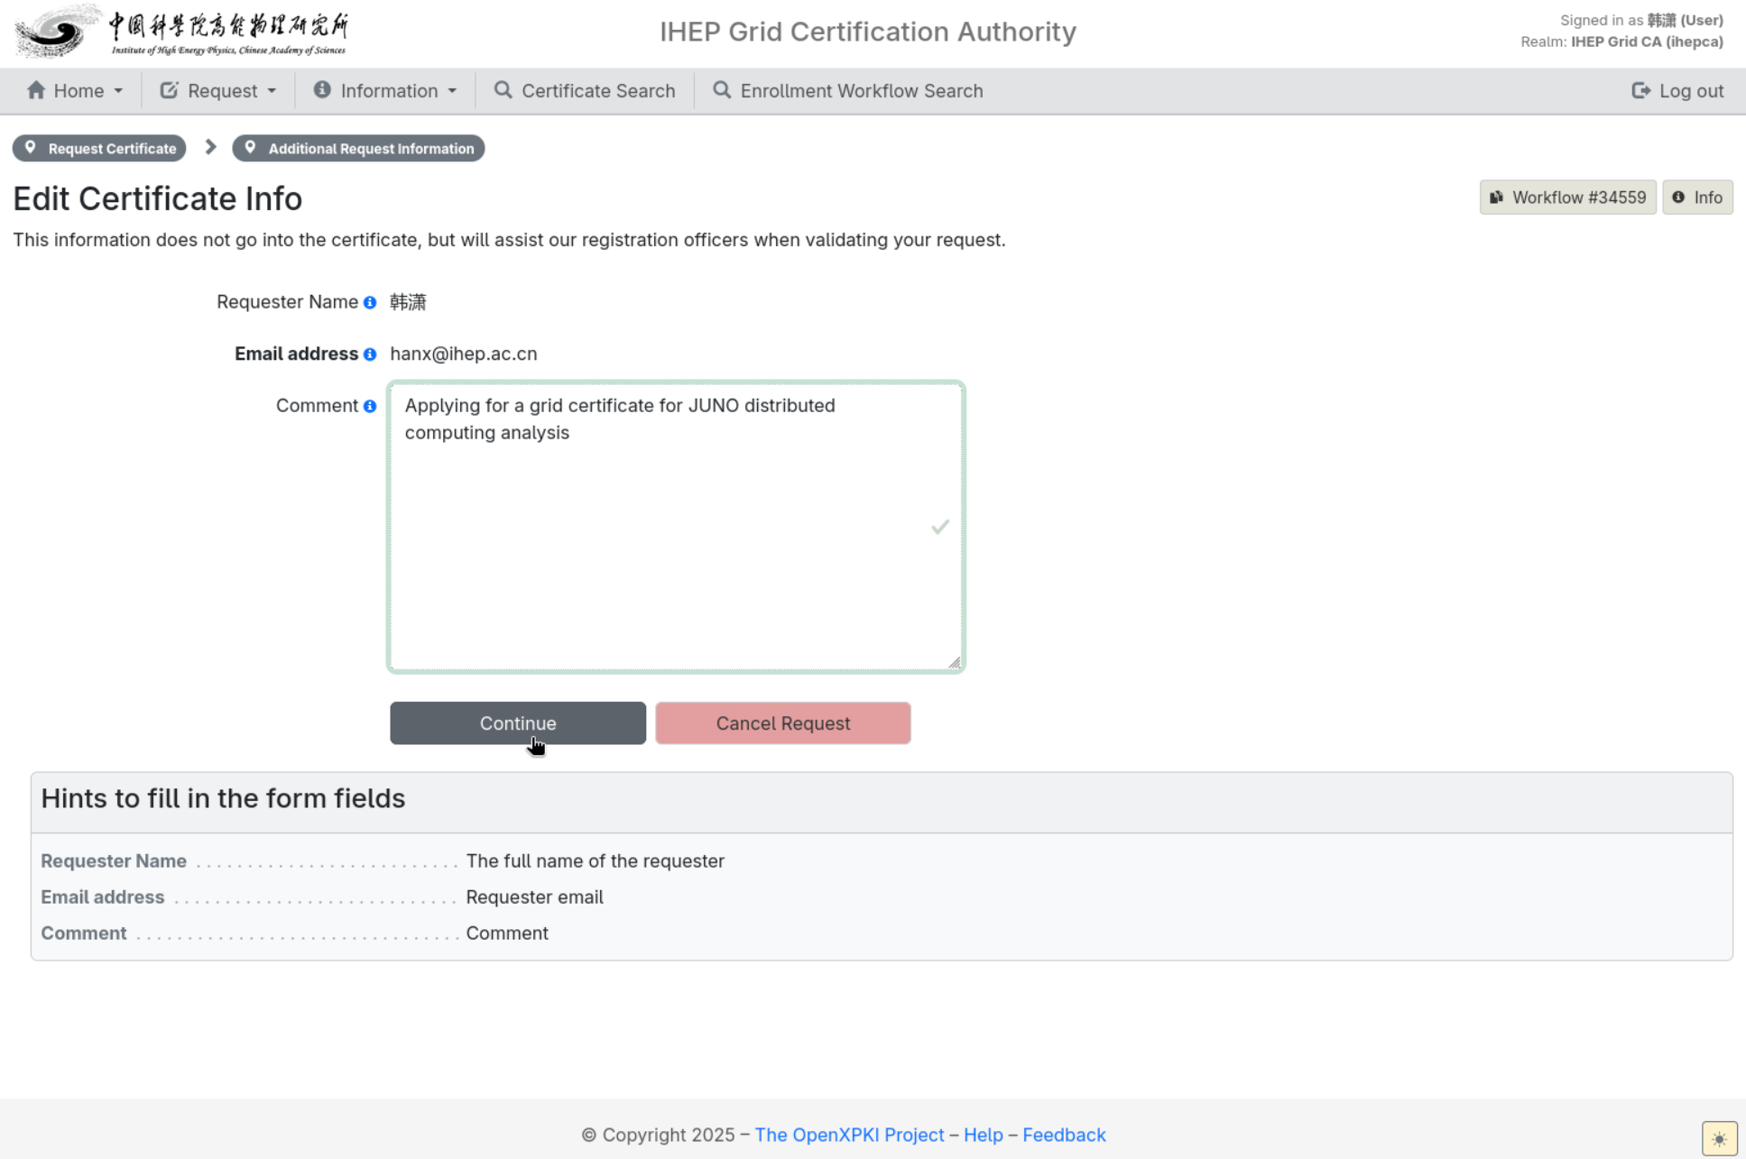The image size is (1746, 1159).
Task: Click the Workflow #34559 clipboard icon
Action: (1497, 198)
